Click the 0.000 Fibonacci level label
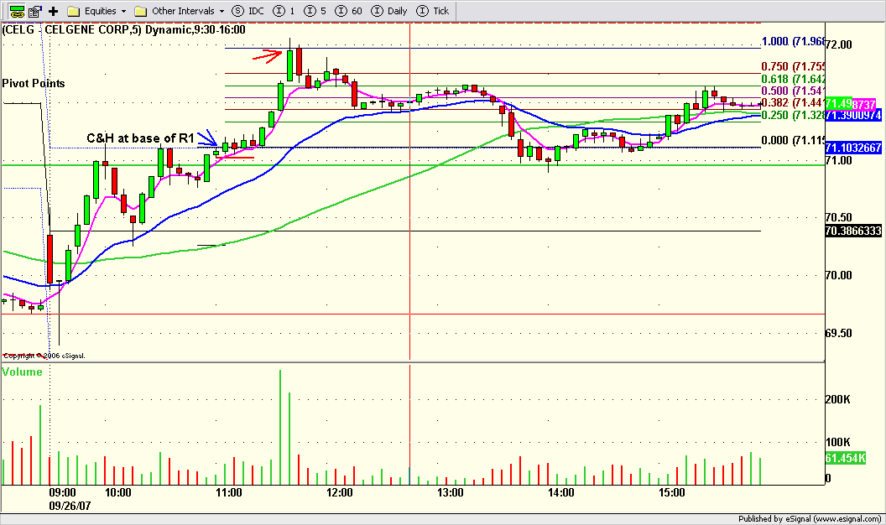Image resolution: width=886 pixels, height=525 pixels. (794, 140)
